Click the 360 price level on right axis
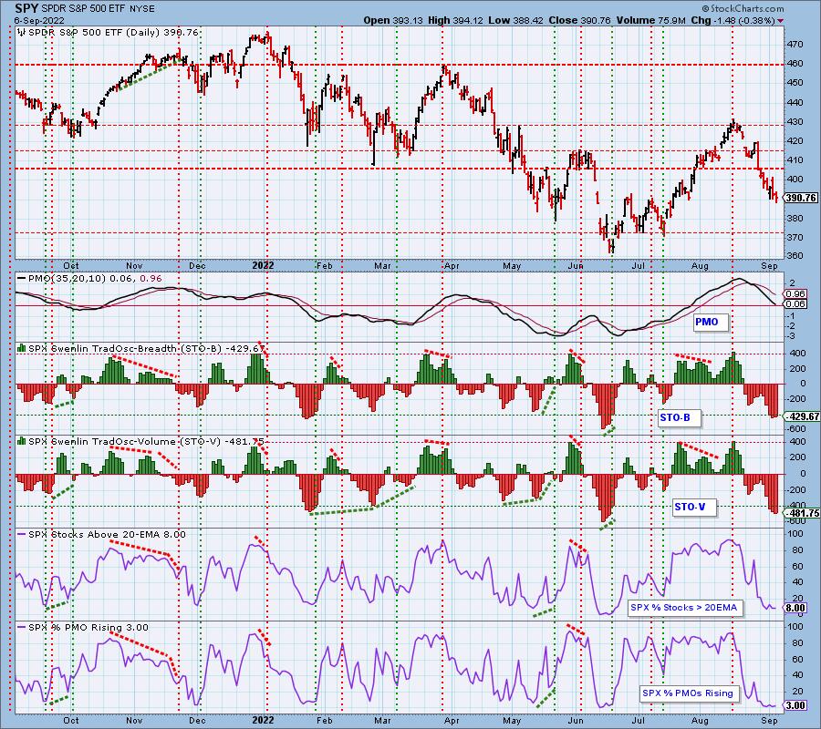Viewport: 821px width, 729px height. [x=795, y=256]
